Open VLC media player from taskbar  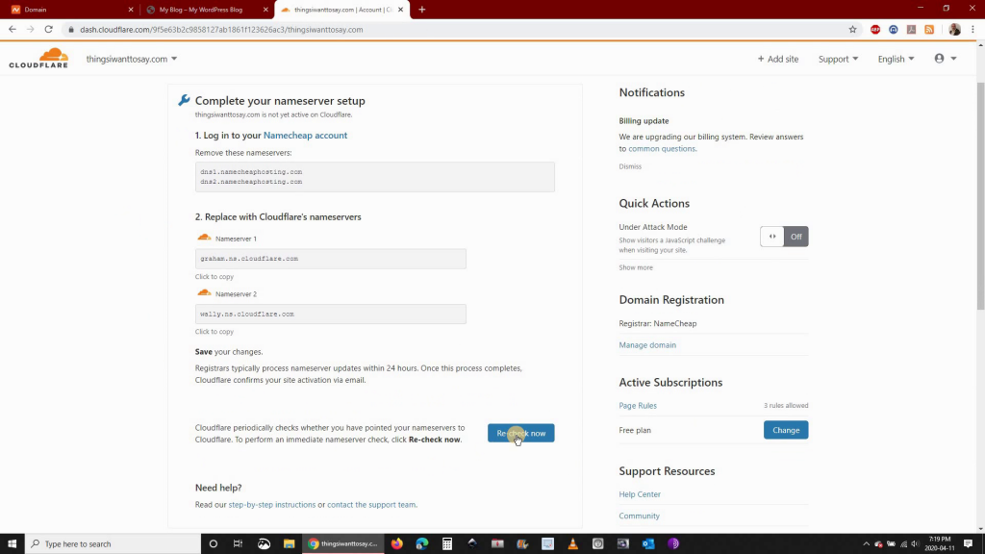(x=573, y=544)
